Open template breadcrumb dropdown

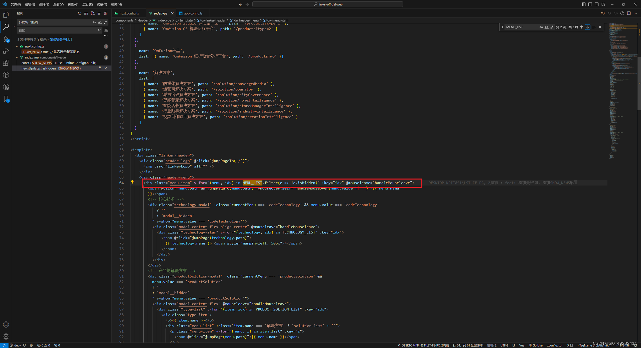184,20
